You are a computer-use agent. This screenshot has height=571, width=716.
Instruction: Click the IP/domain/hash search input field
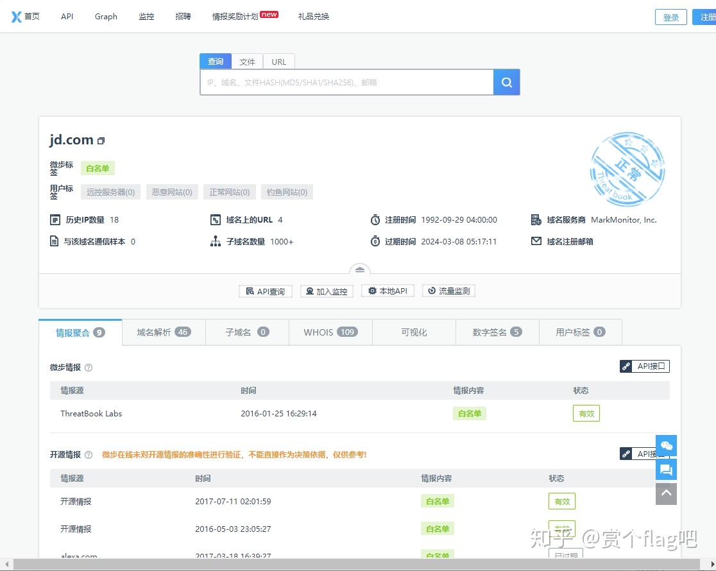[x=347, y=82]
